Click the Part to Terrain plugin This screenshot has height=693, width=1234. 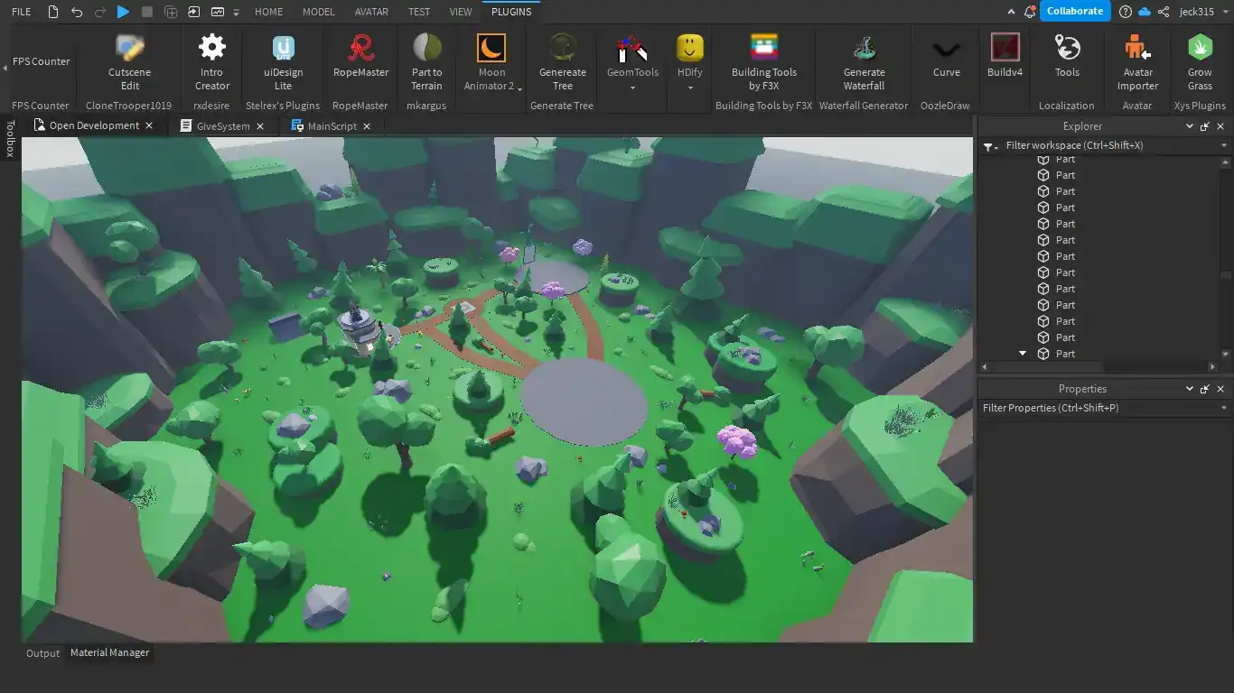pyautogui.click(x=426, y=62)
